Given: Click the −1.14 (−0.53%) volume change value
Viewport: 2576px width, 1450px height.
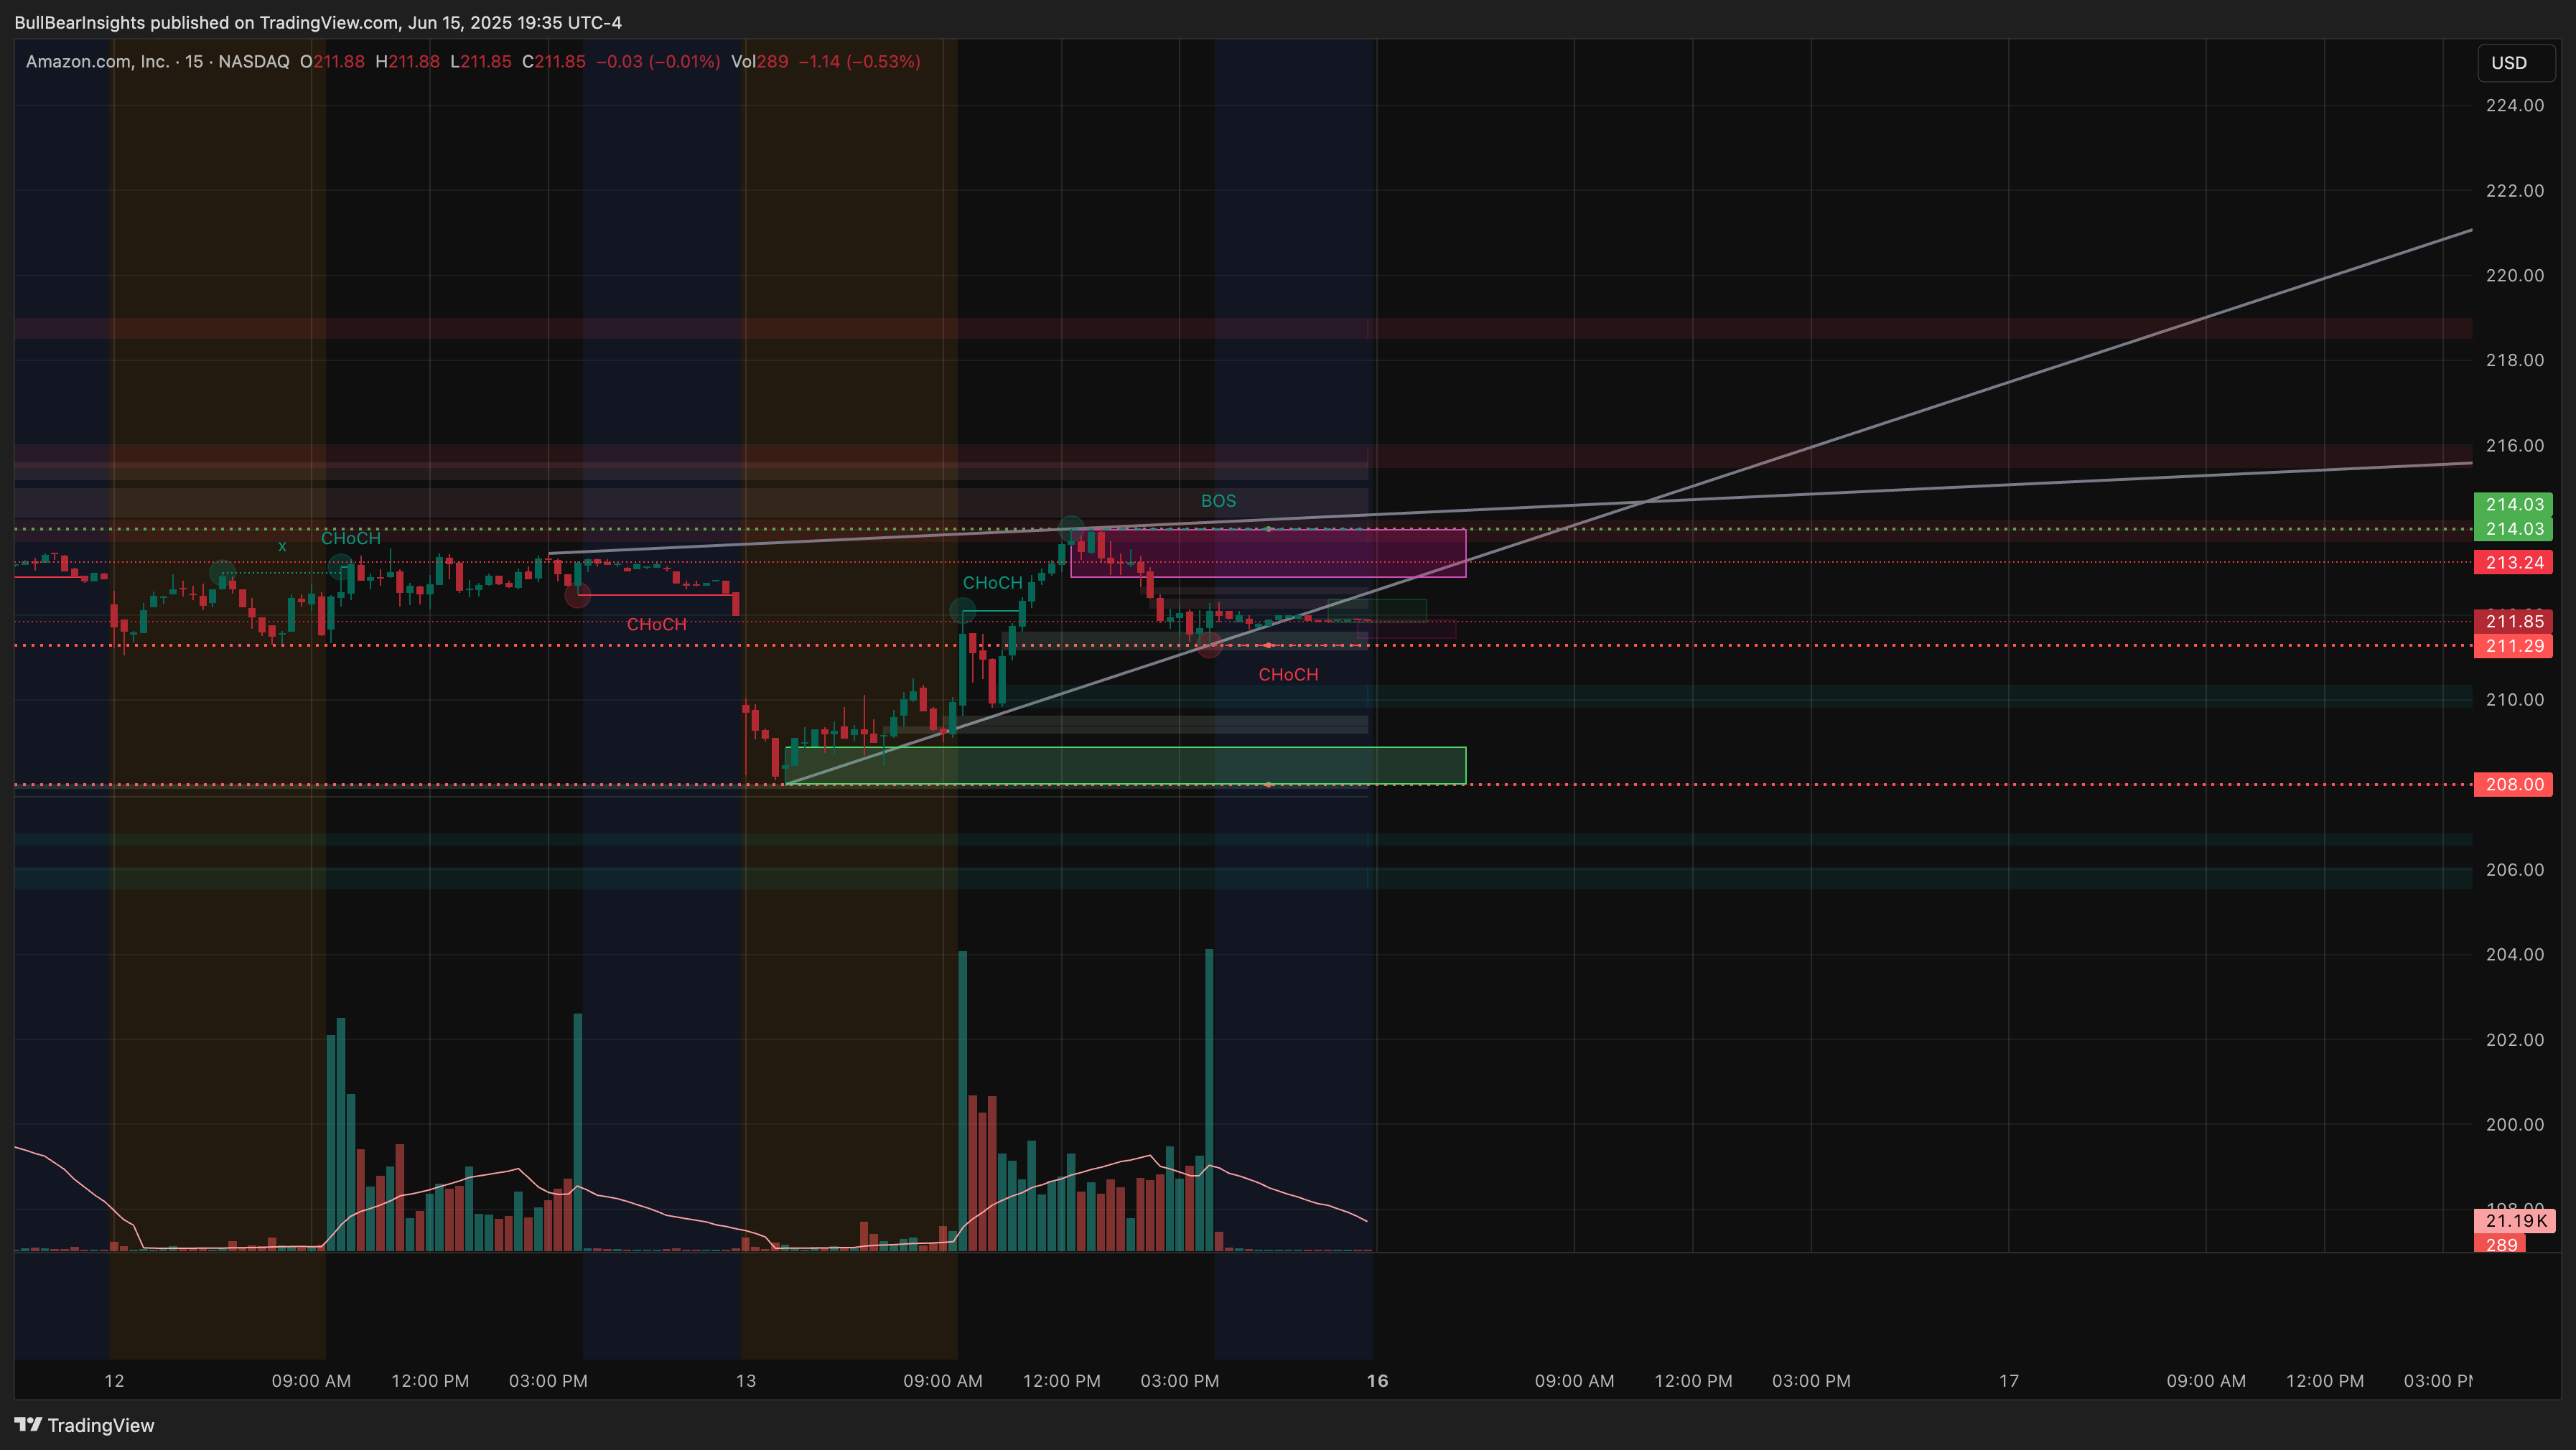Looking at the screenshot, I should point(859,62).
